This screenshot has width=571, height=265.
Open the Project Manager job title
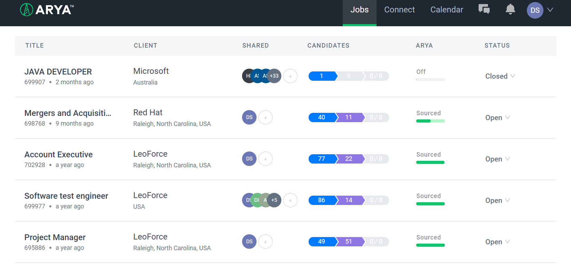pos(55,237)
